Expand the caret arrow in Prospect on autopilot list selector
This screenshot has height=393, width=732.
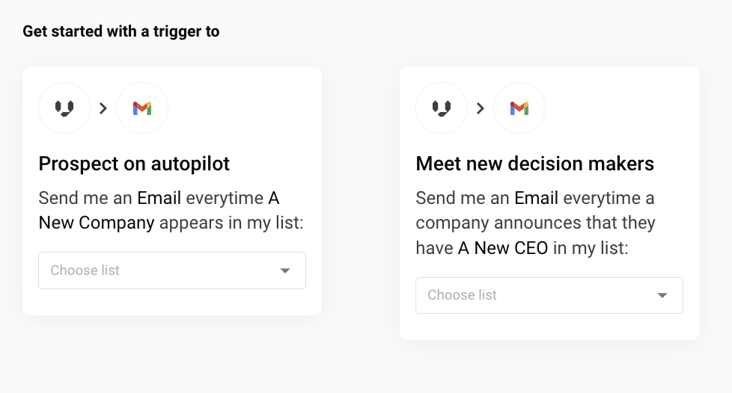click(x=285, y=270)
